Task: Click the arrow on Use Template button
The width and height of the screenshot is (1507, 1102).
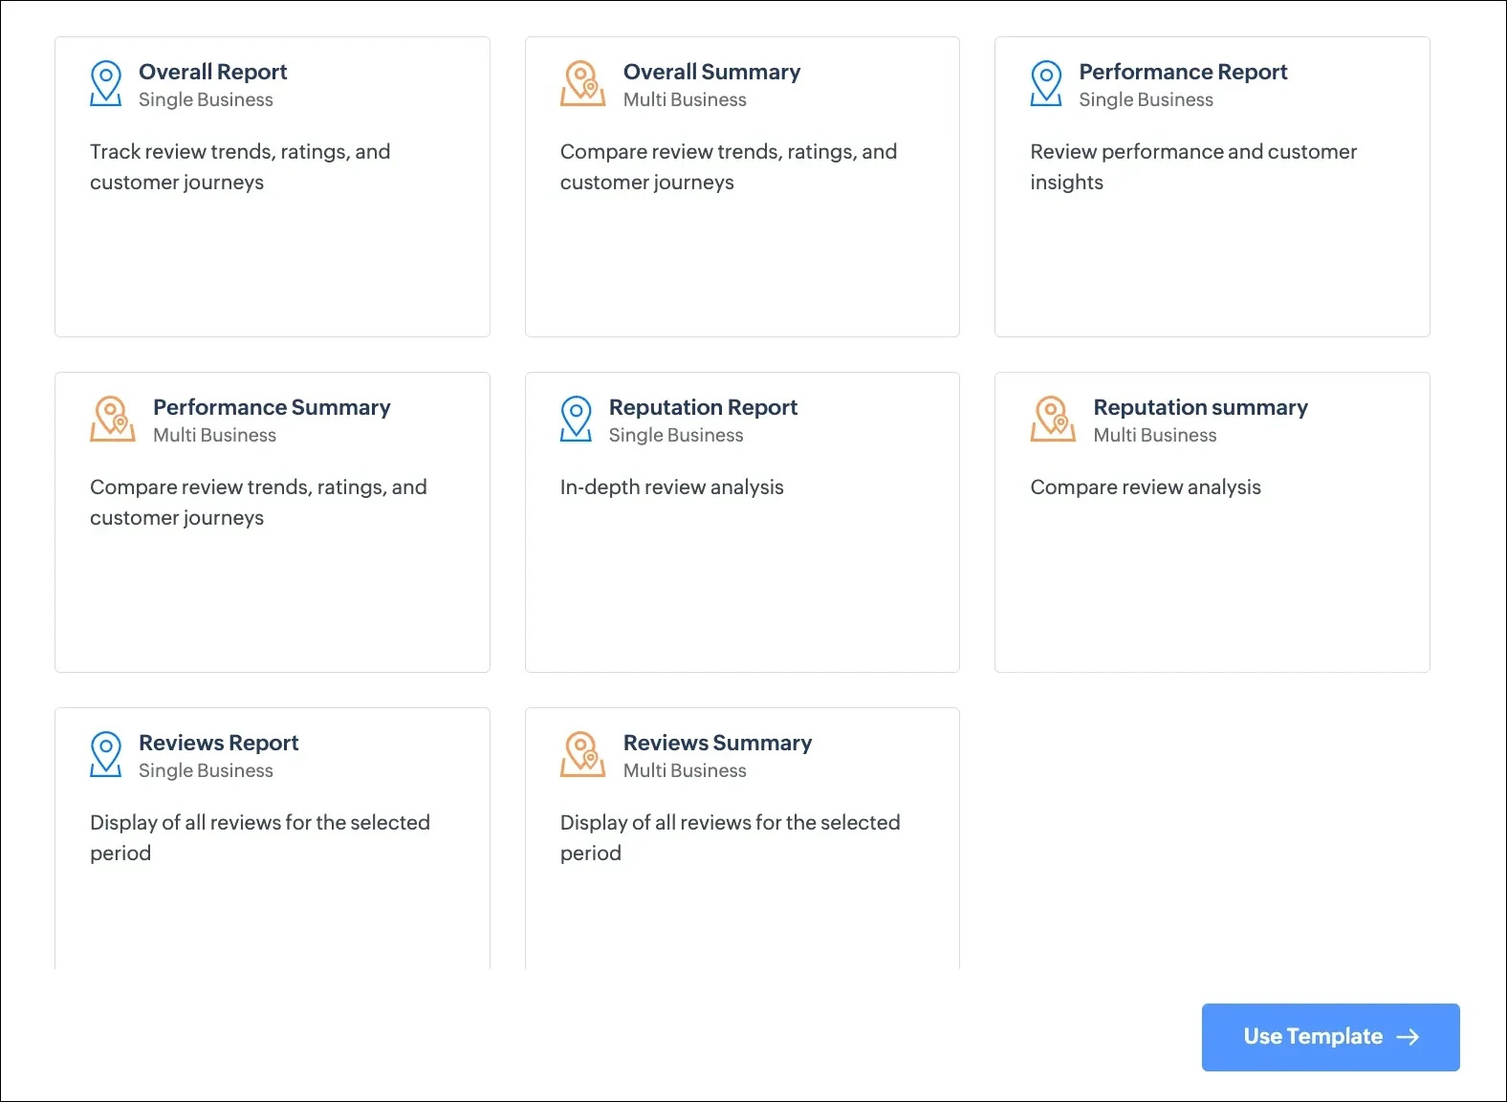Action: coord(1408,1037)
